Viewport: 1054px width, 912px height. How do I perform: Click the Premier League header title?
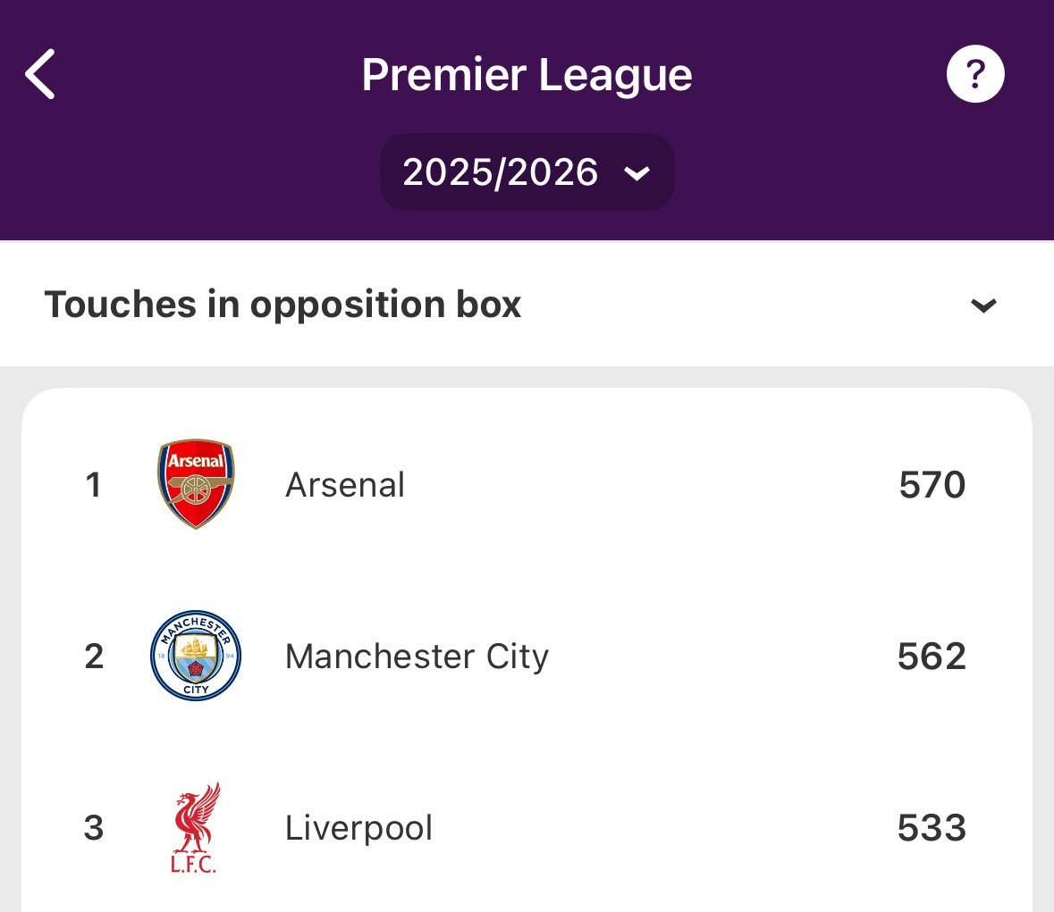click(x=527, y=75)
